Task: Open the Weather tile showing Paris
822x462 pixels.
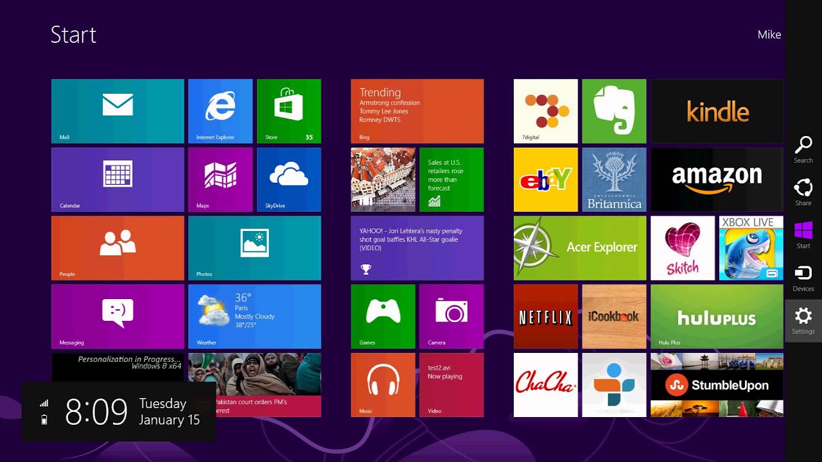Action: pyautogui.click(x=254, y=316)
